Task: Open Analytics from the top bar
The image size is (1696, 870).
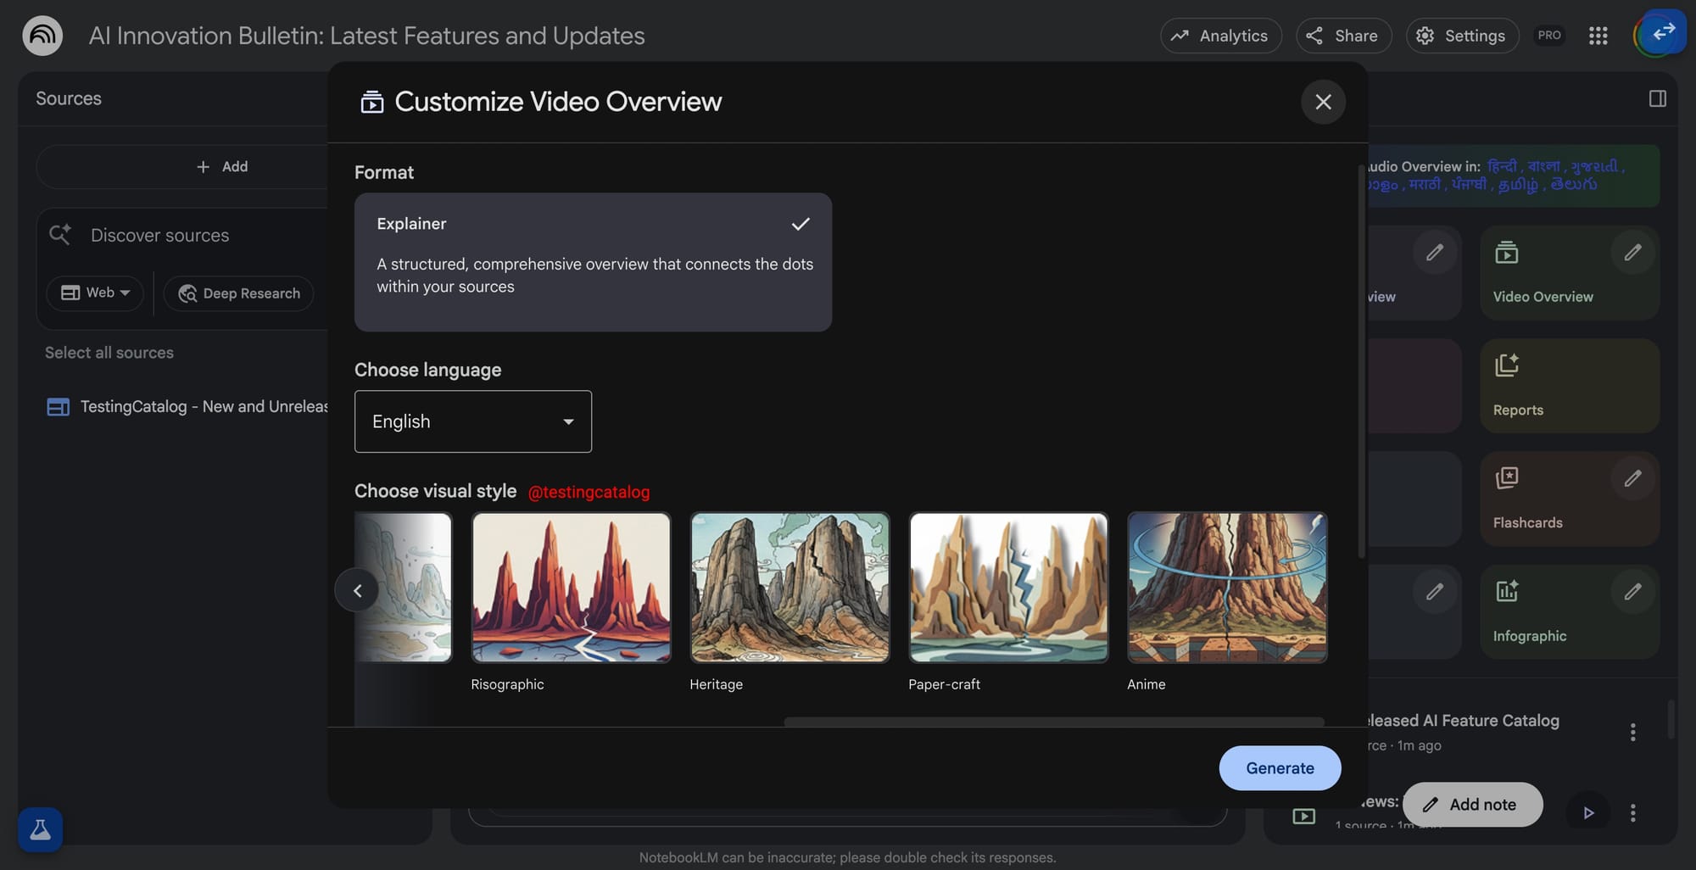Action: click(1220, 36)
